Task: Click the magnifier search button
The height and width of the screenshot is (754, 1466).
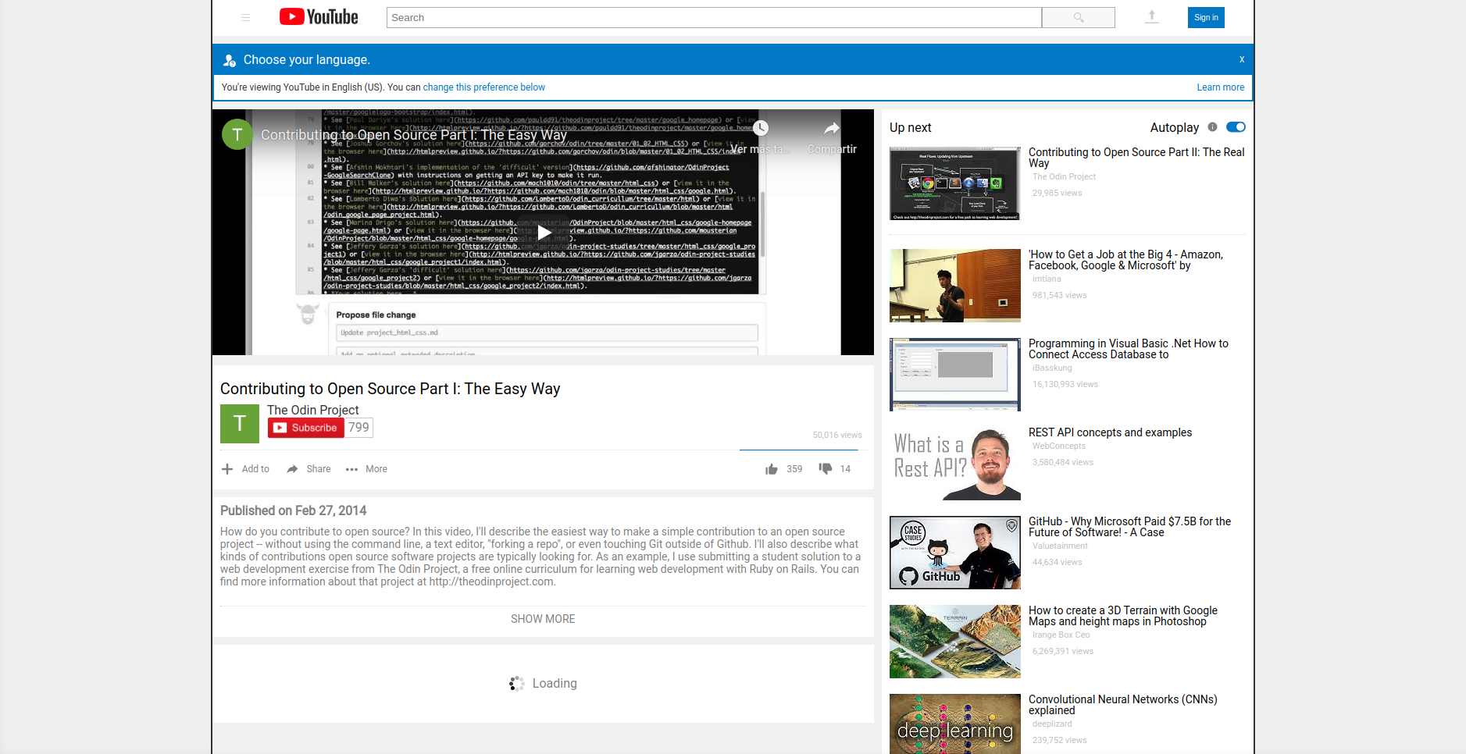Action: tap(1079, 17)
